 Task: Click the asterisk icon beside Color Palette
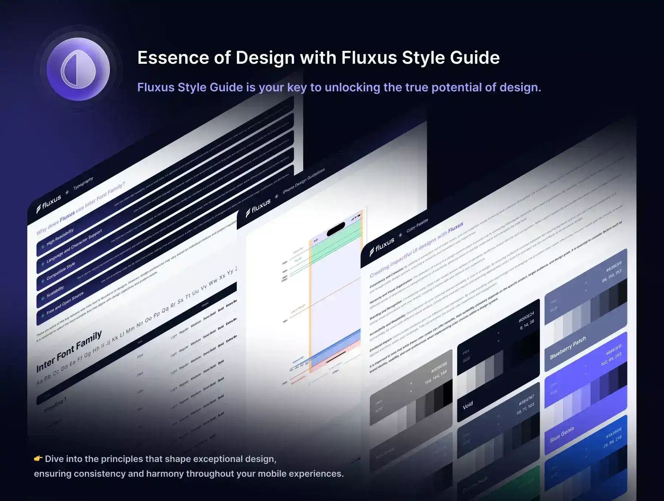pyautogui.click(x=400, y=235)
